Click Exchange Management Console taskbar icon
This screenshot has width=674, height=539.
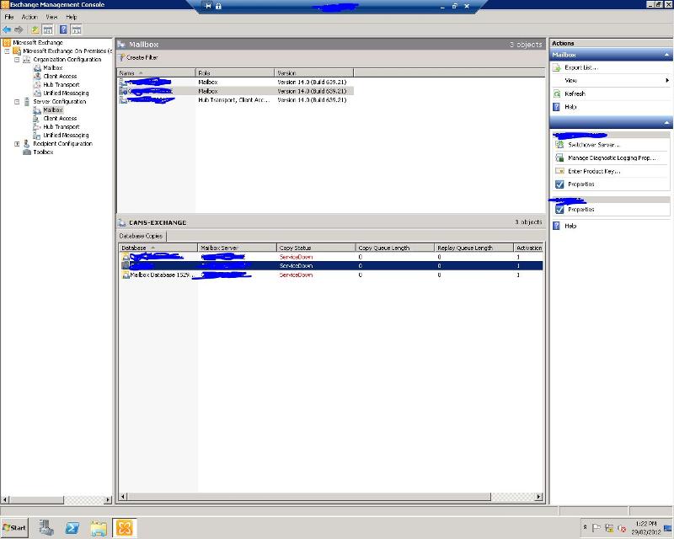coord(124,528)
